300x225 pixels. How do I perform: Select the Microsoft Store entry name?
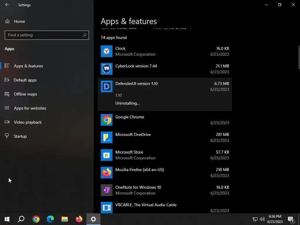coord(129,152)
